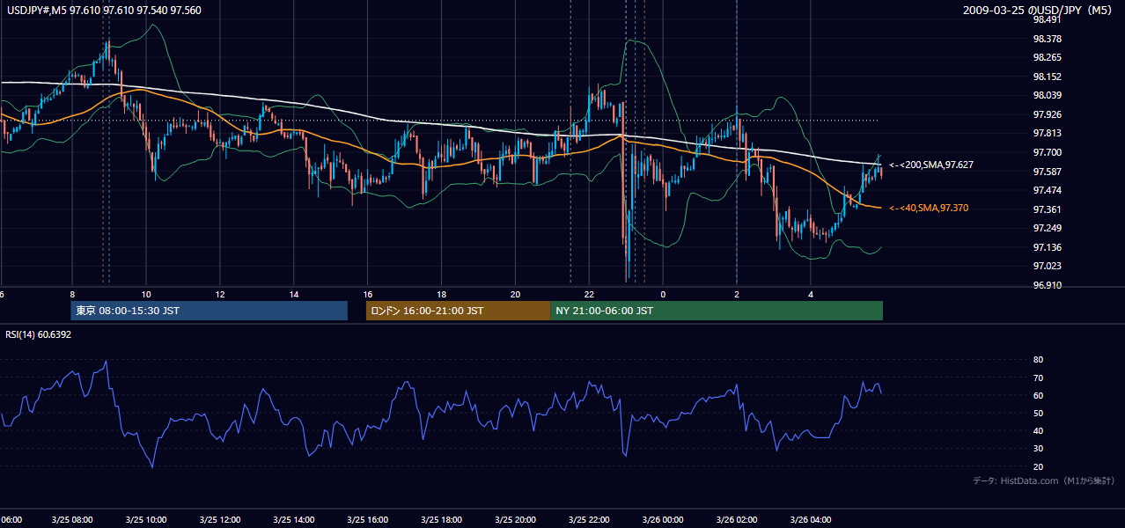This screenshot has height=528, width=1125.
Task: Click the 3/26 00:00 time label
Action: click(x=664, y=520)
